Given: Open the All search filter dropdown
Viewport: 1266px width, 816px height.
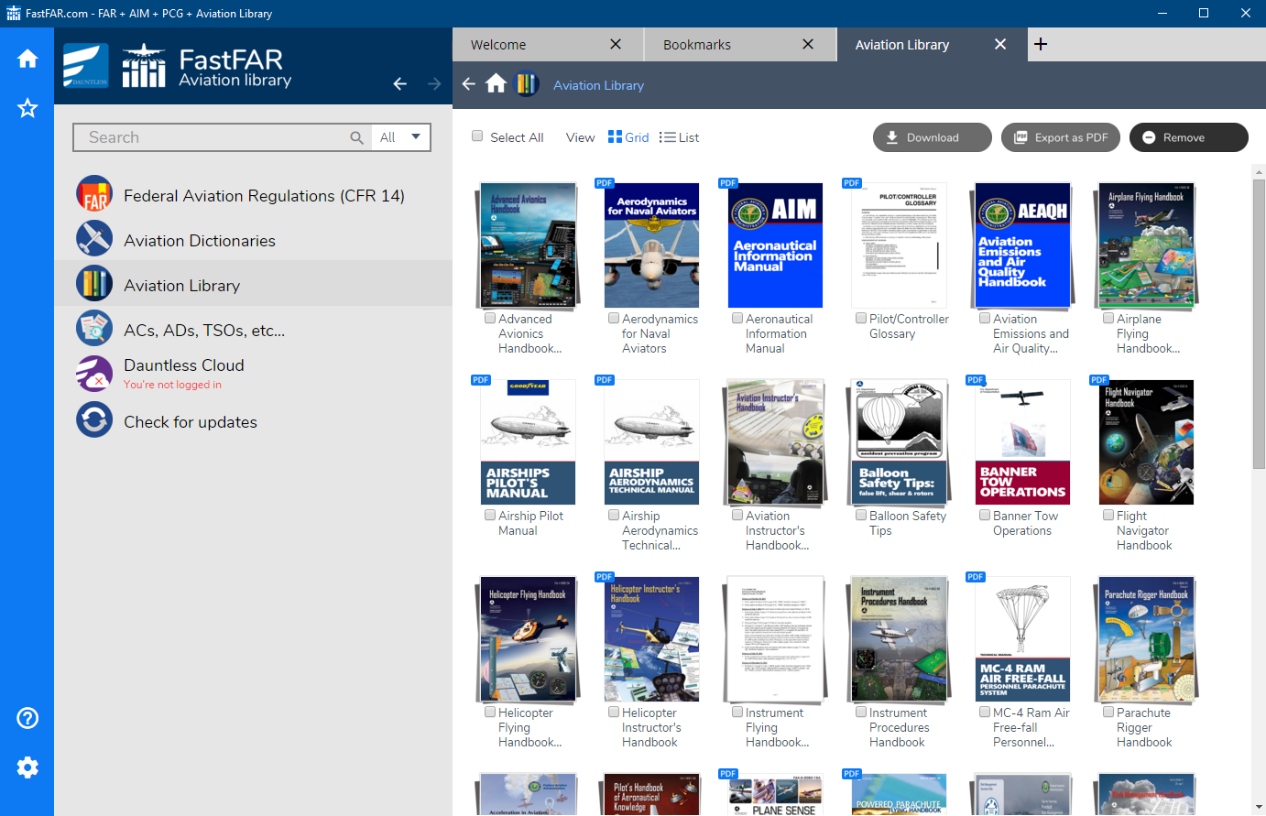Looking at the screenshot, I should (401, 137).
